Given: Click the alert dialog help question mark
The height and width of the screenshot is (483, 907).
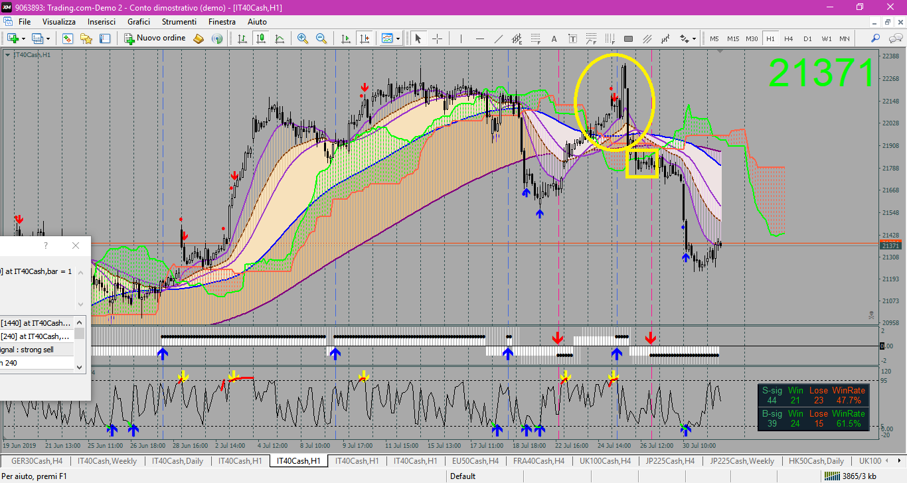Looking at the screenshot, I should (46, 245).
